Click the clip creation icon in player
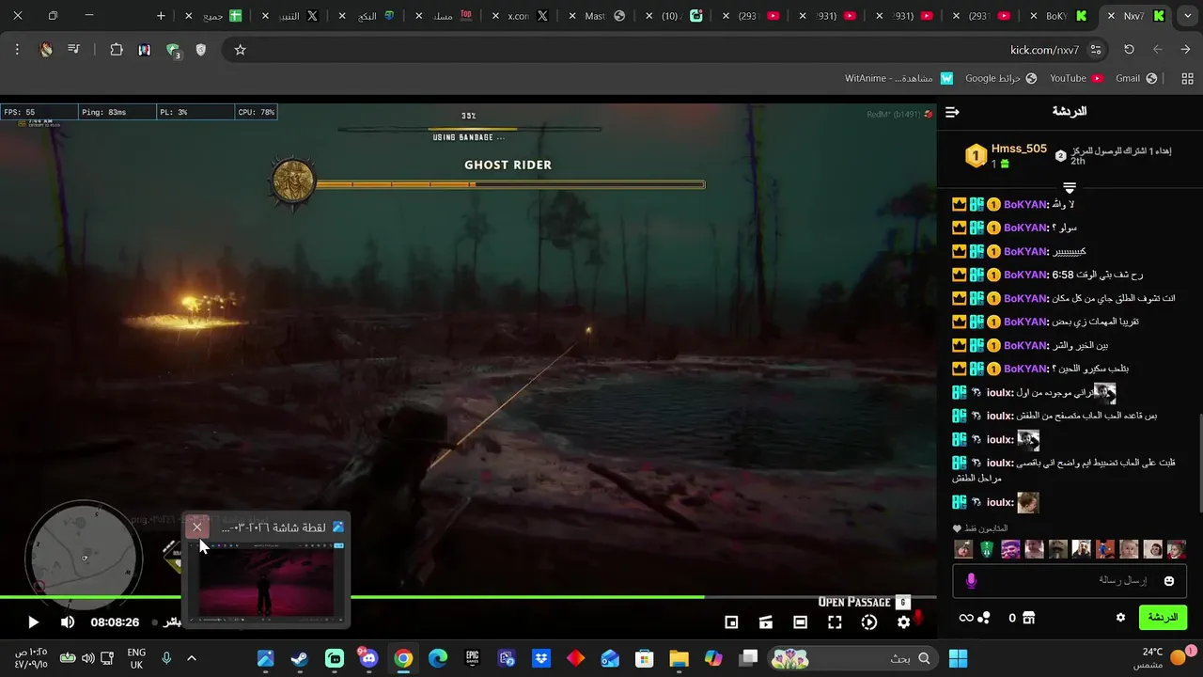The image size is (1203, 677). coord(766,622)
